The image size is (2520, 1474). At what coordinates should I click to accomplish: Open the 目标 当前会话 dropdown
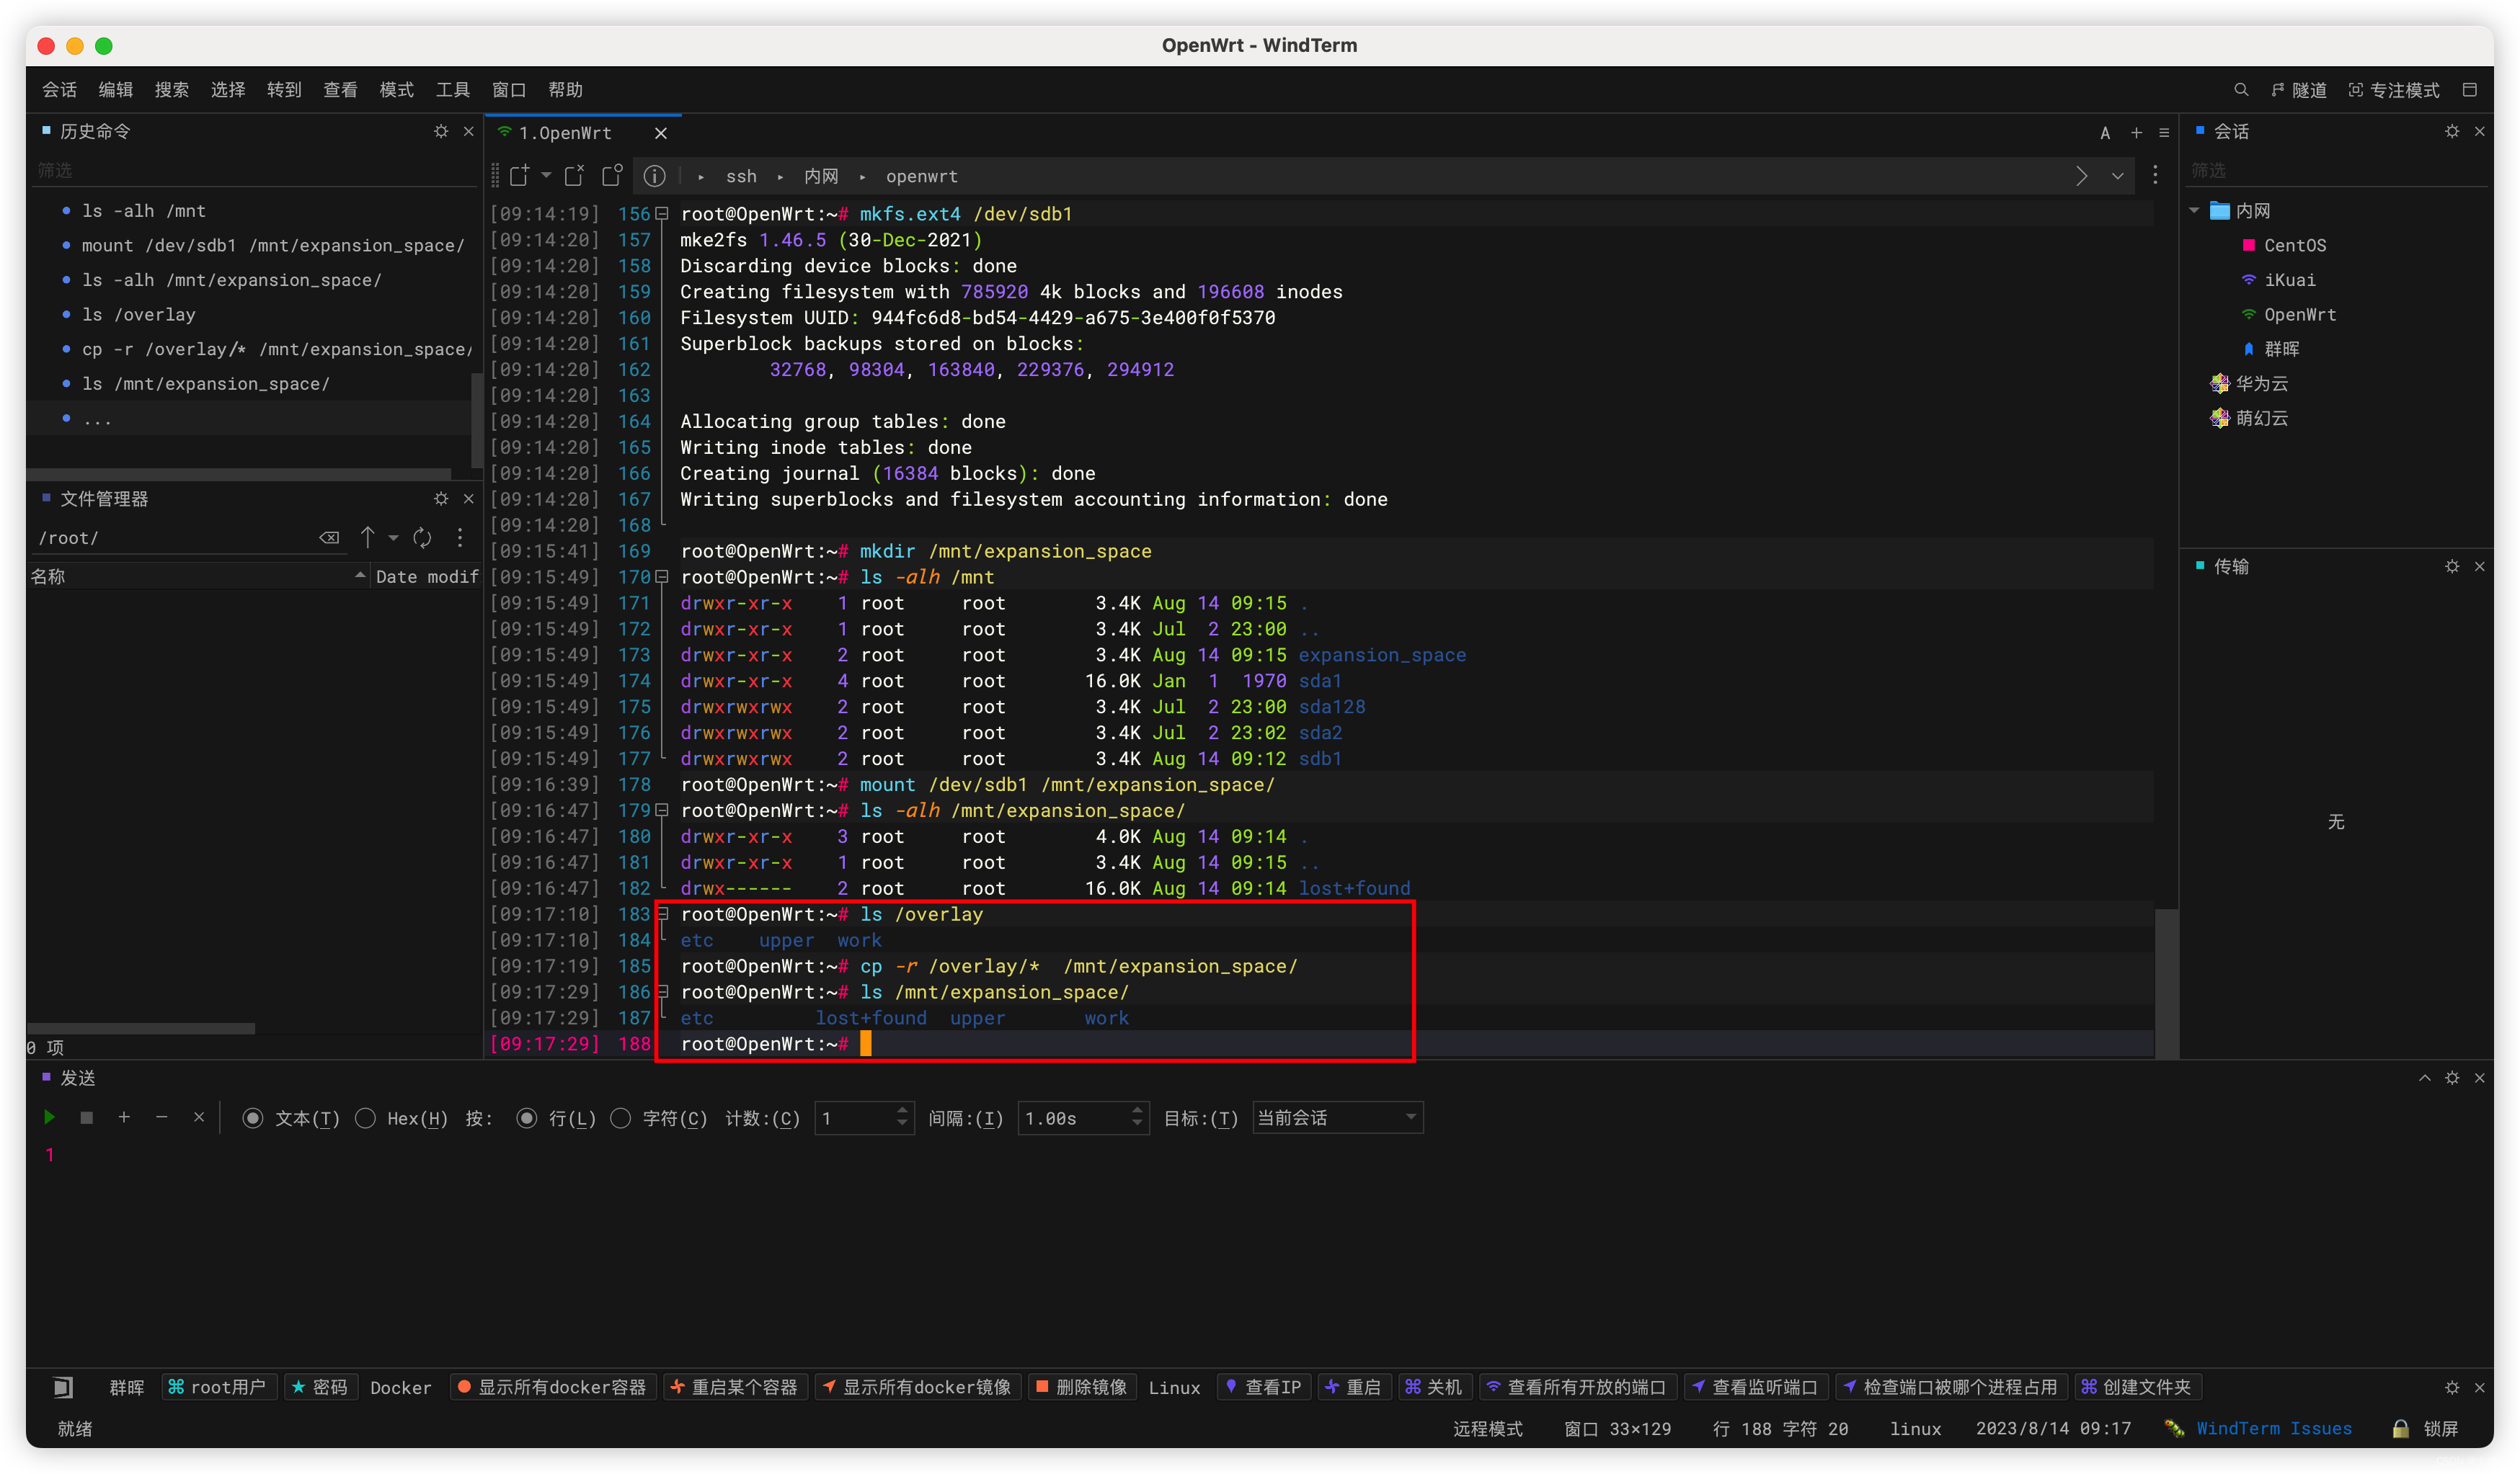tap(1336, 1117)
